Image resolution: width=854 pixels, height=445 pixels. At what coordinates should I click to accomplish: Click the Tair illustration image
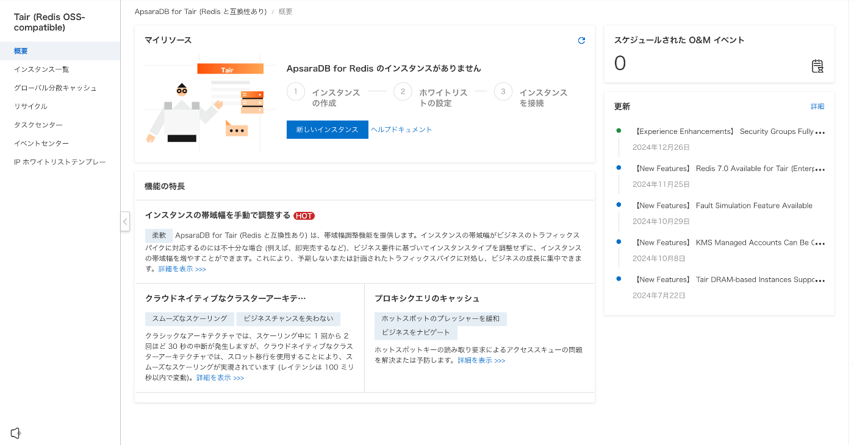(211, 102)
